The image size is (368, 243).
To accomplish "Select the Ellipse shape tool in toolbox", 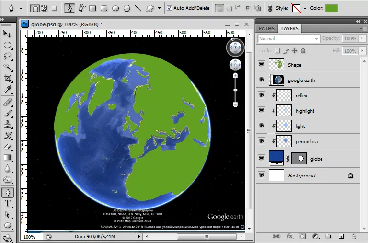I will (x=8, y=225).
